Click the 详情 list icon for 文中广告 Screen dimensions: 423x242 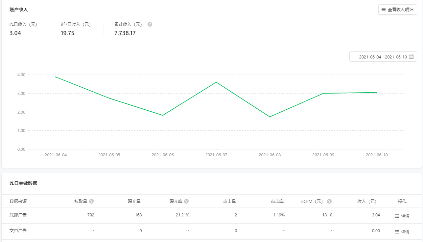coord(397,232)
